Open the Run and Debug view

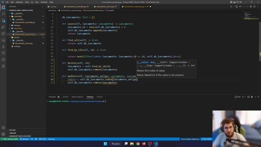[3, 27]
